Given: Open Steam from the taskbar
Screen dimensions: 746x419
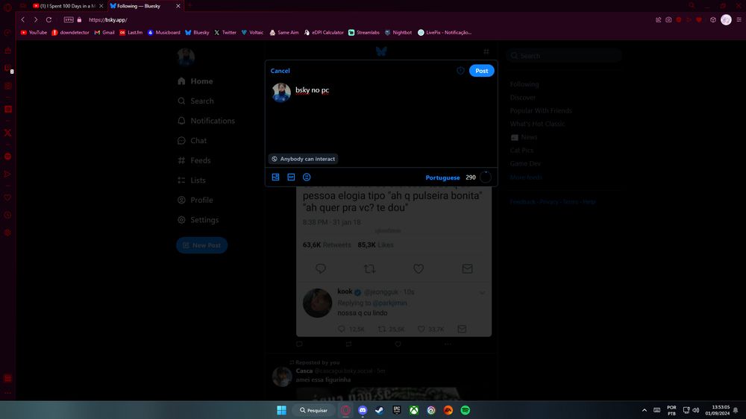Looking at the screenshot, I should pos(379,410).
